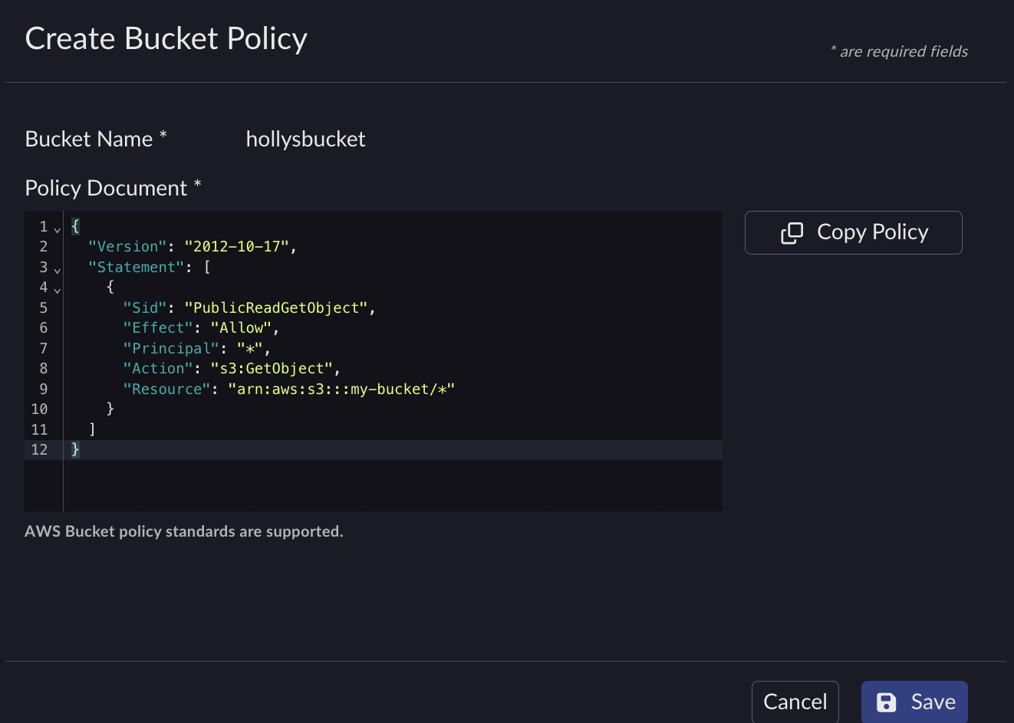Viewport: 1014px width, 723px height.
Task: Select the bucket name hollysbucket
Action: 305,139
